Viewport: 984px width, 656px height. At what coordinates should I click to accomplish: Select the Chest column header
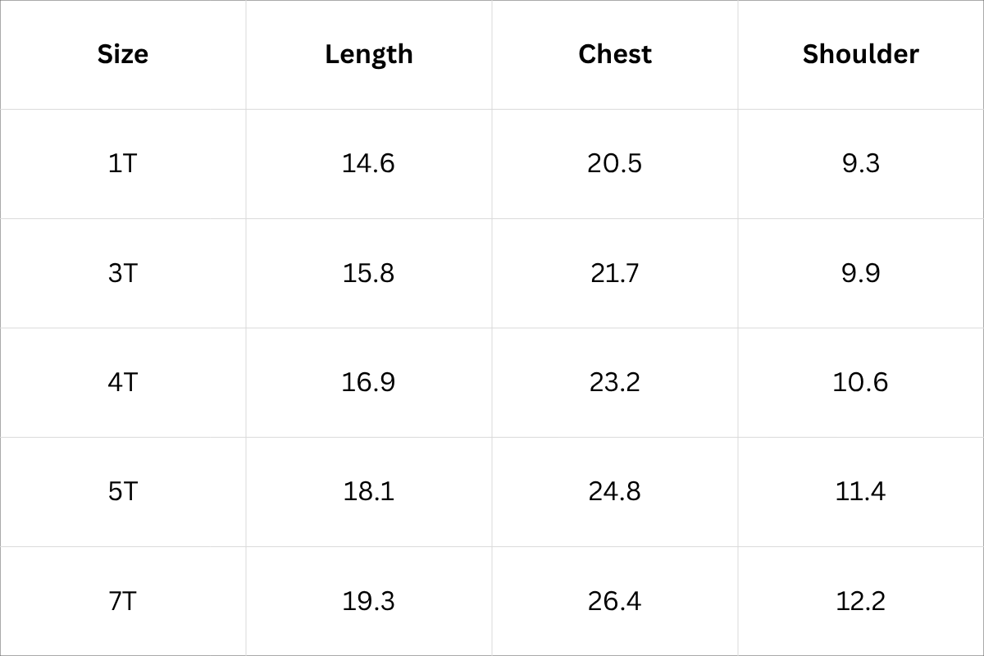615,54
